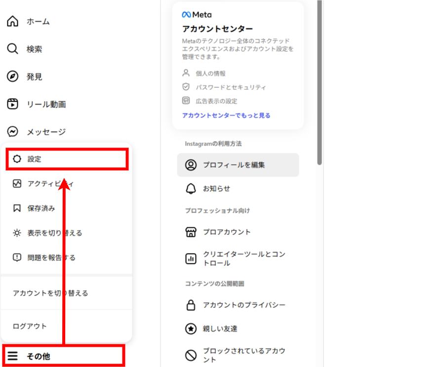
Task: Click ログアウト to sign out
Action: [30, 326]
